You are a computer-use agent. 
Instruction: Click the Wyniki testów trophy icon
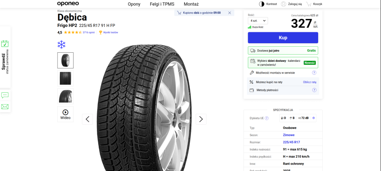pos(101,32)
